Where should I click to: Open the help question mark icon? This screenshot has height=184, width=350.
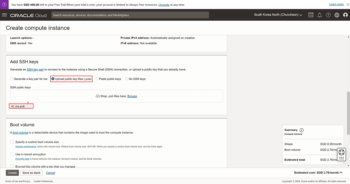point(328,15)
